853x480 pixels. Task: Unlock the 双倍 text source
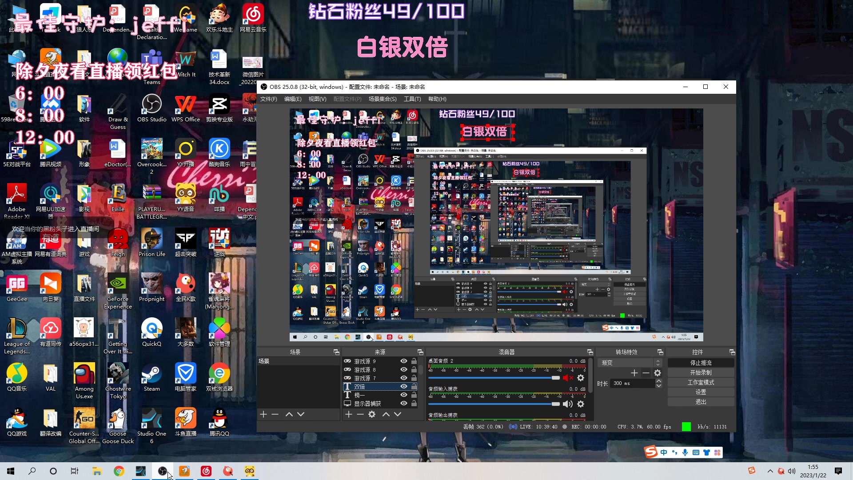click(x=414, y=387)
